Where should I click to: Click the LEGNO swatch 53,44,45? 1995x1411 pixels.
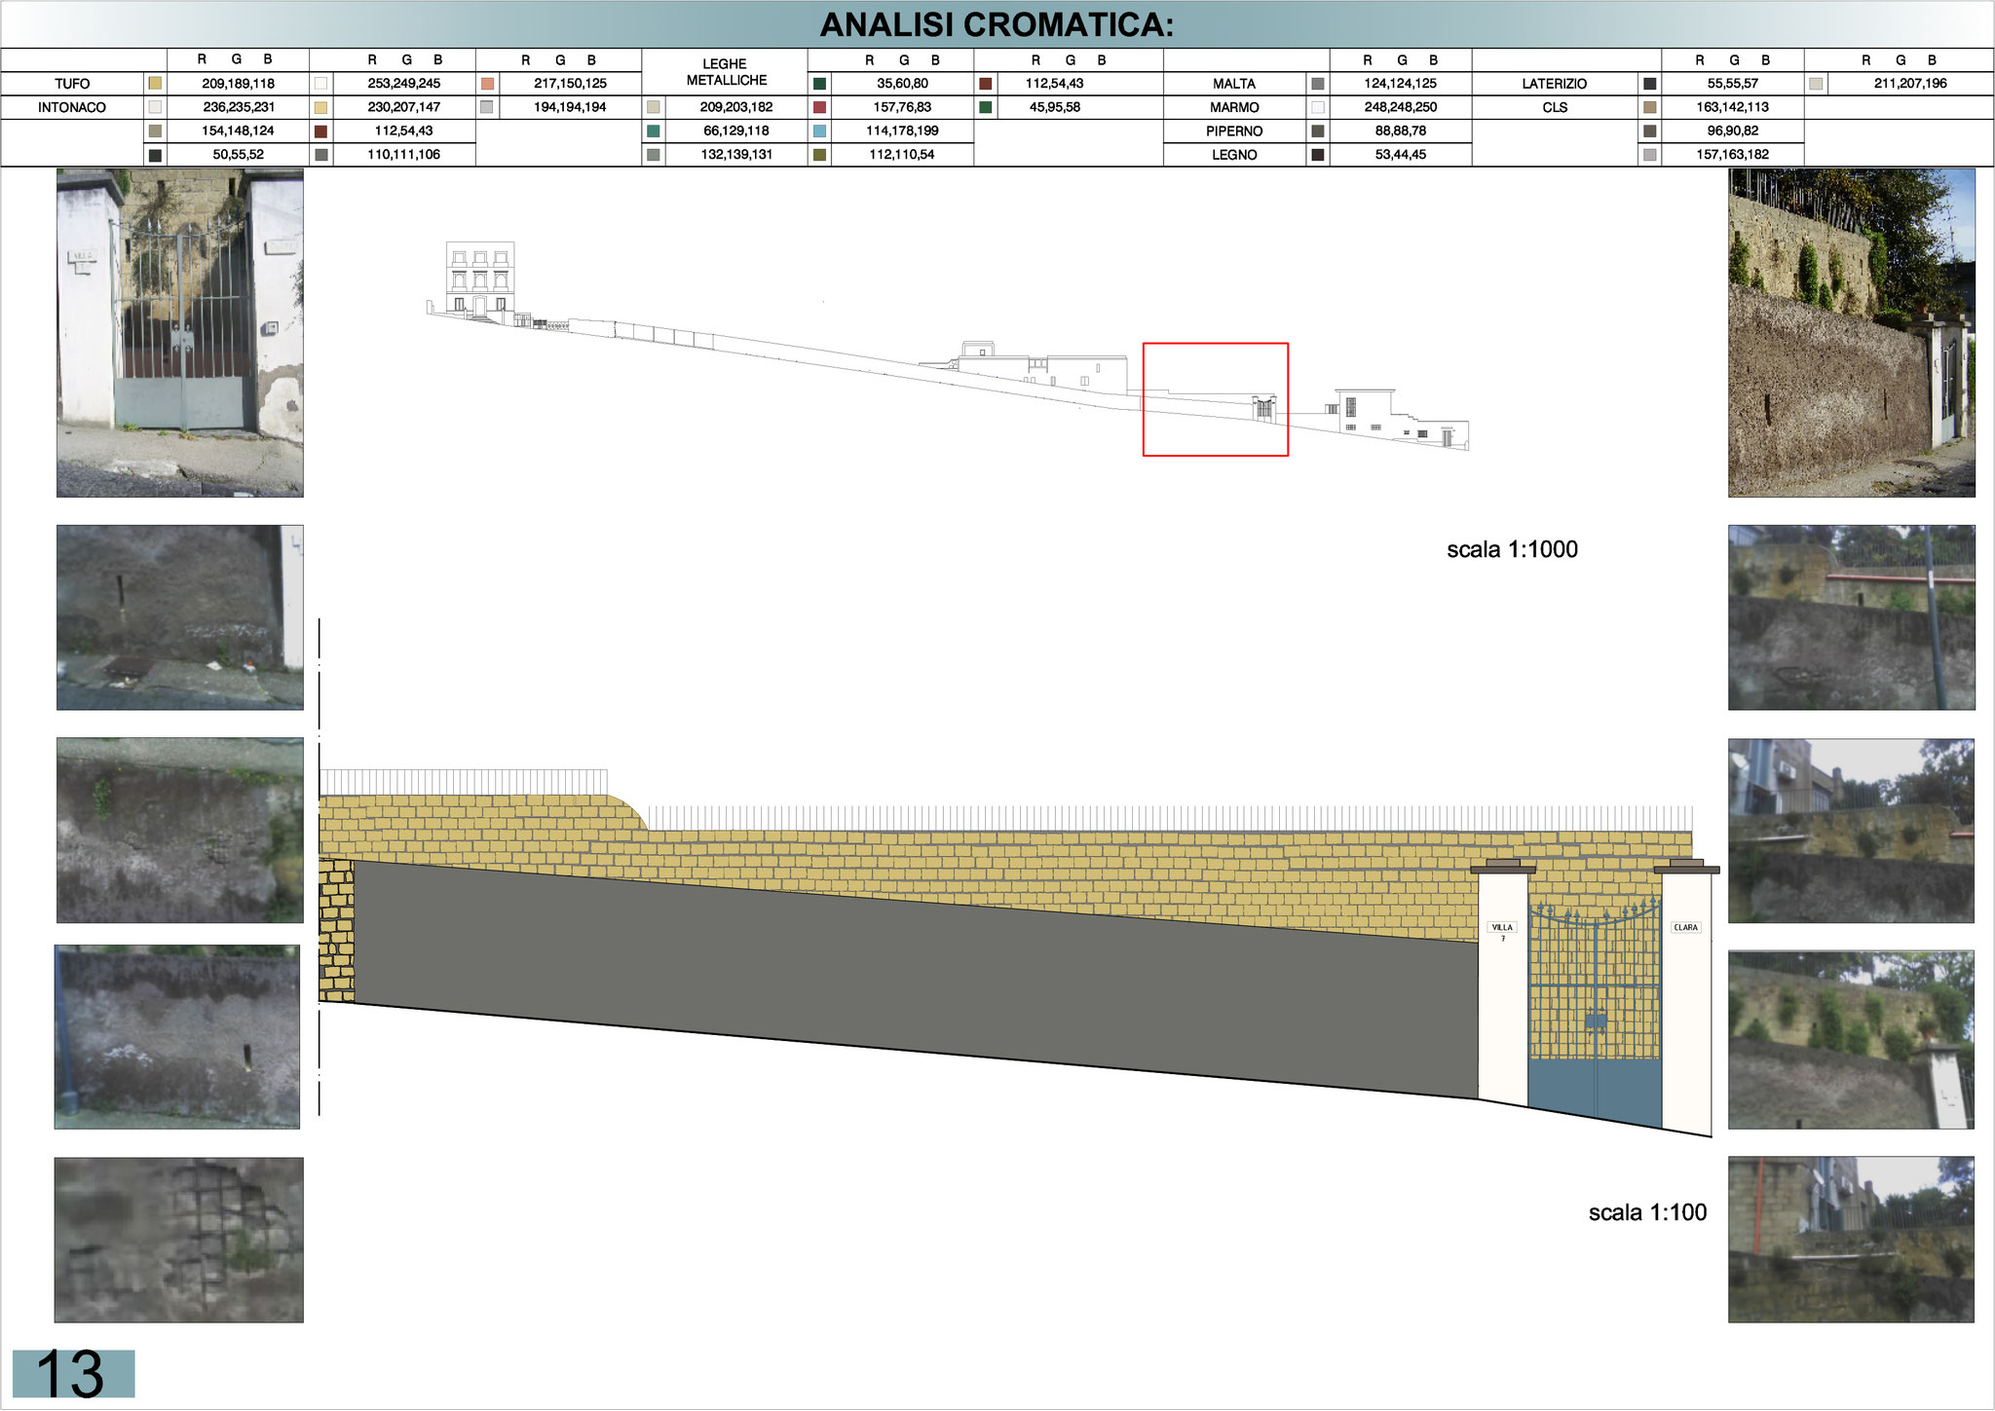pyautogui.click(x=1318, y=154)
